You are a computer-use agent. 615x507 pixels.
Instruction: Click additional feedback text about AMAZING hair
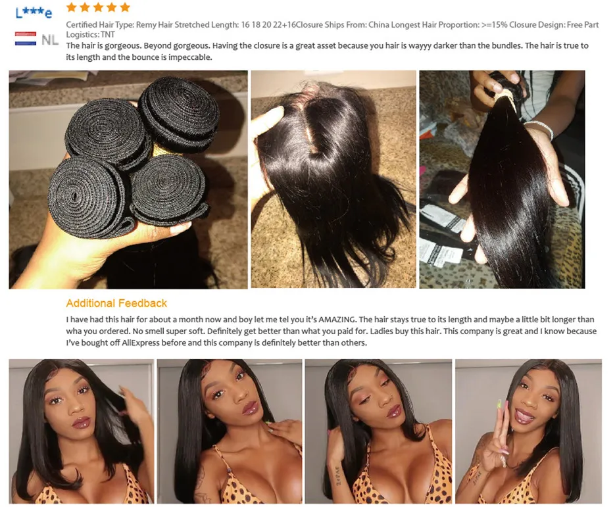332,331
